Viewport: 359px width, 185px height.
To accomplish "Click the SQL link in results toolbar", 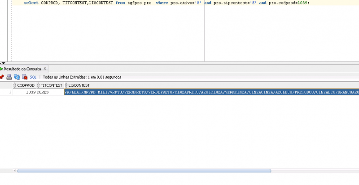I will tap(33, 77).
